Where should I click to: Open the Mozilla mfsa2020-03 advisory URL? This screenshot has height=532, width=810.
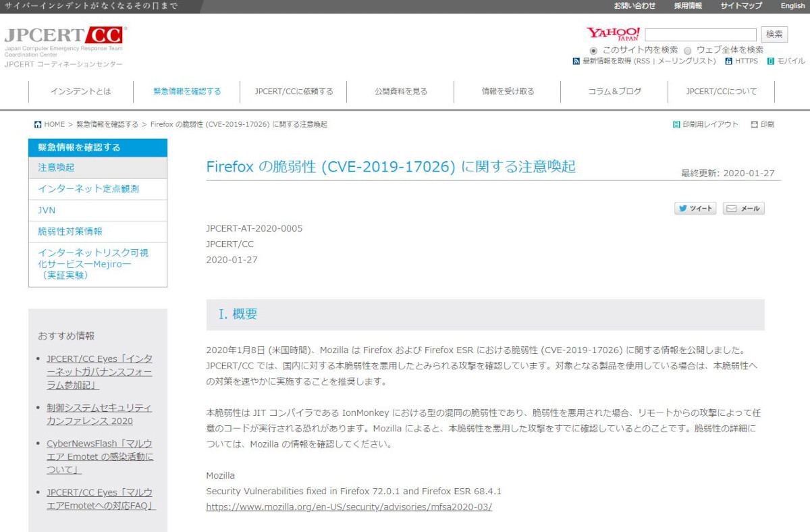[x=349, y=506]
